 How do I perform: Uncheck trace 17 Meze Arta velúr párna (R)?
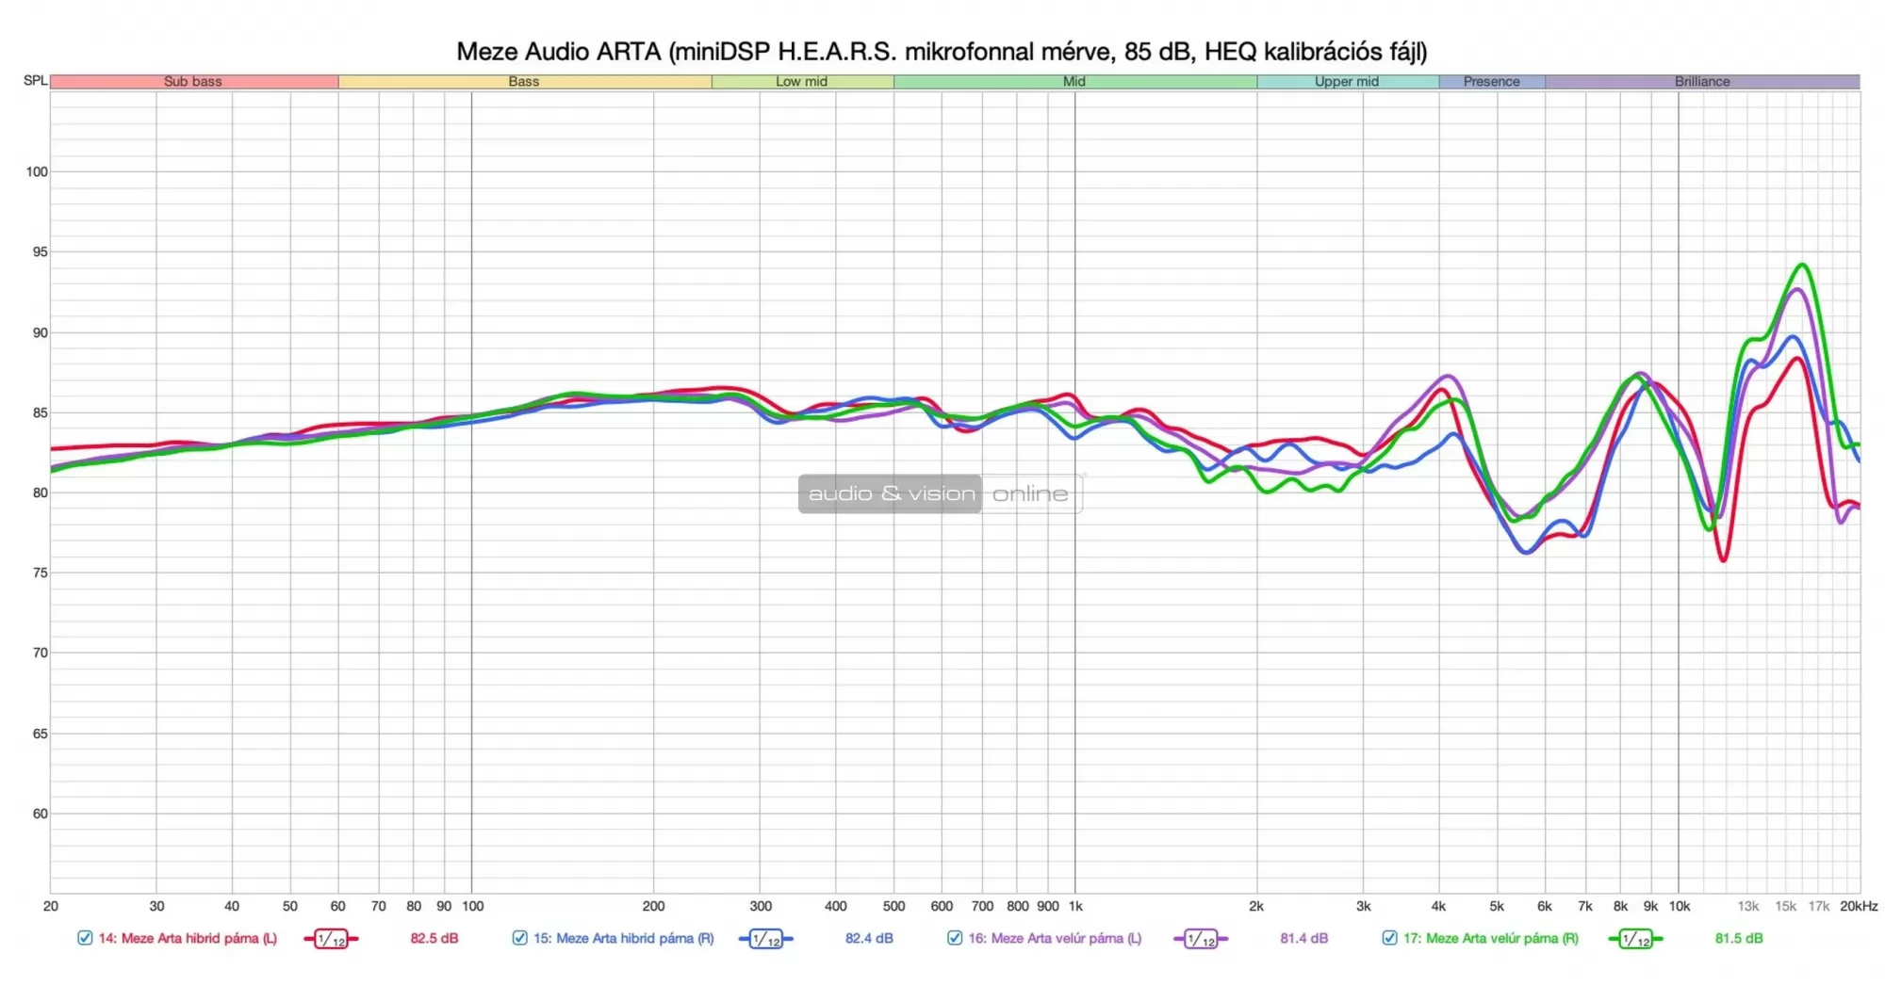point(1389,938)
